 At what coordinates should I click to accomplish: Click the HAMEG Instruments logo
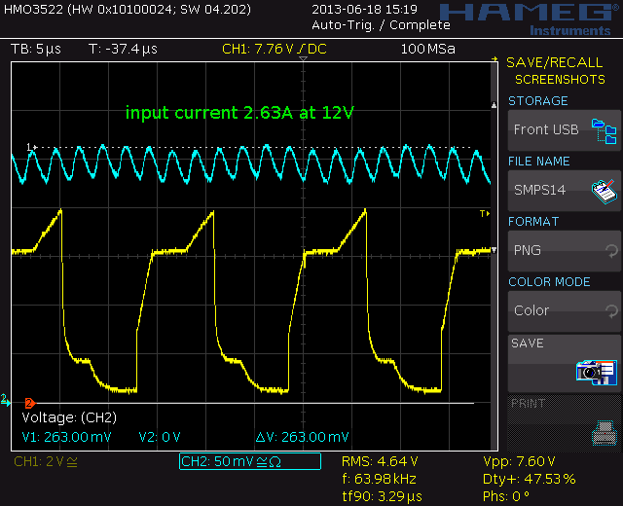[x=530, y=19]
